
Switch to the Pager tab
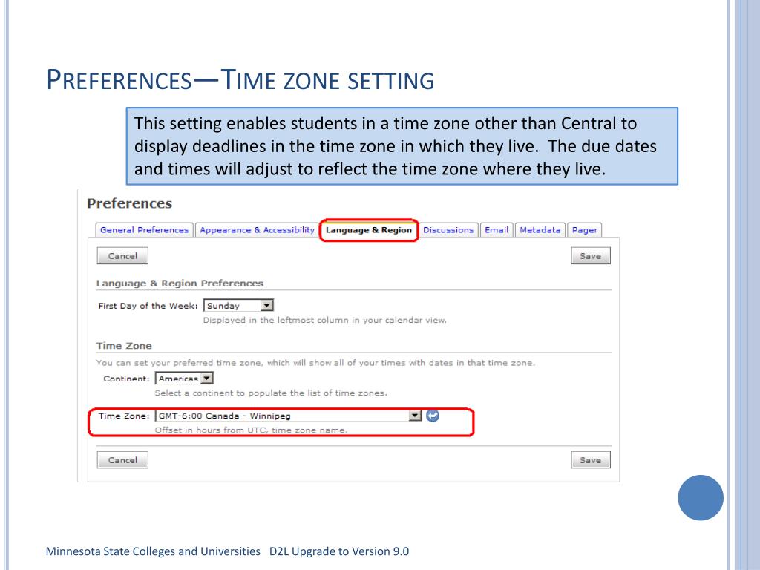coord(585,230)
